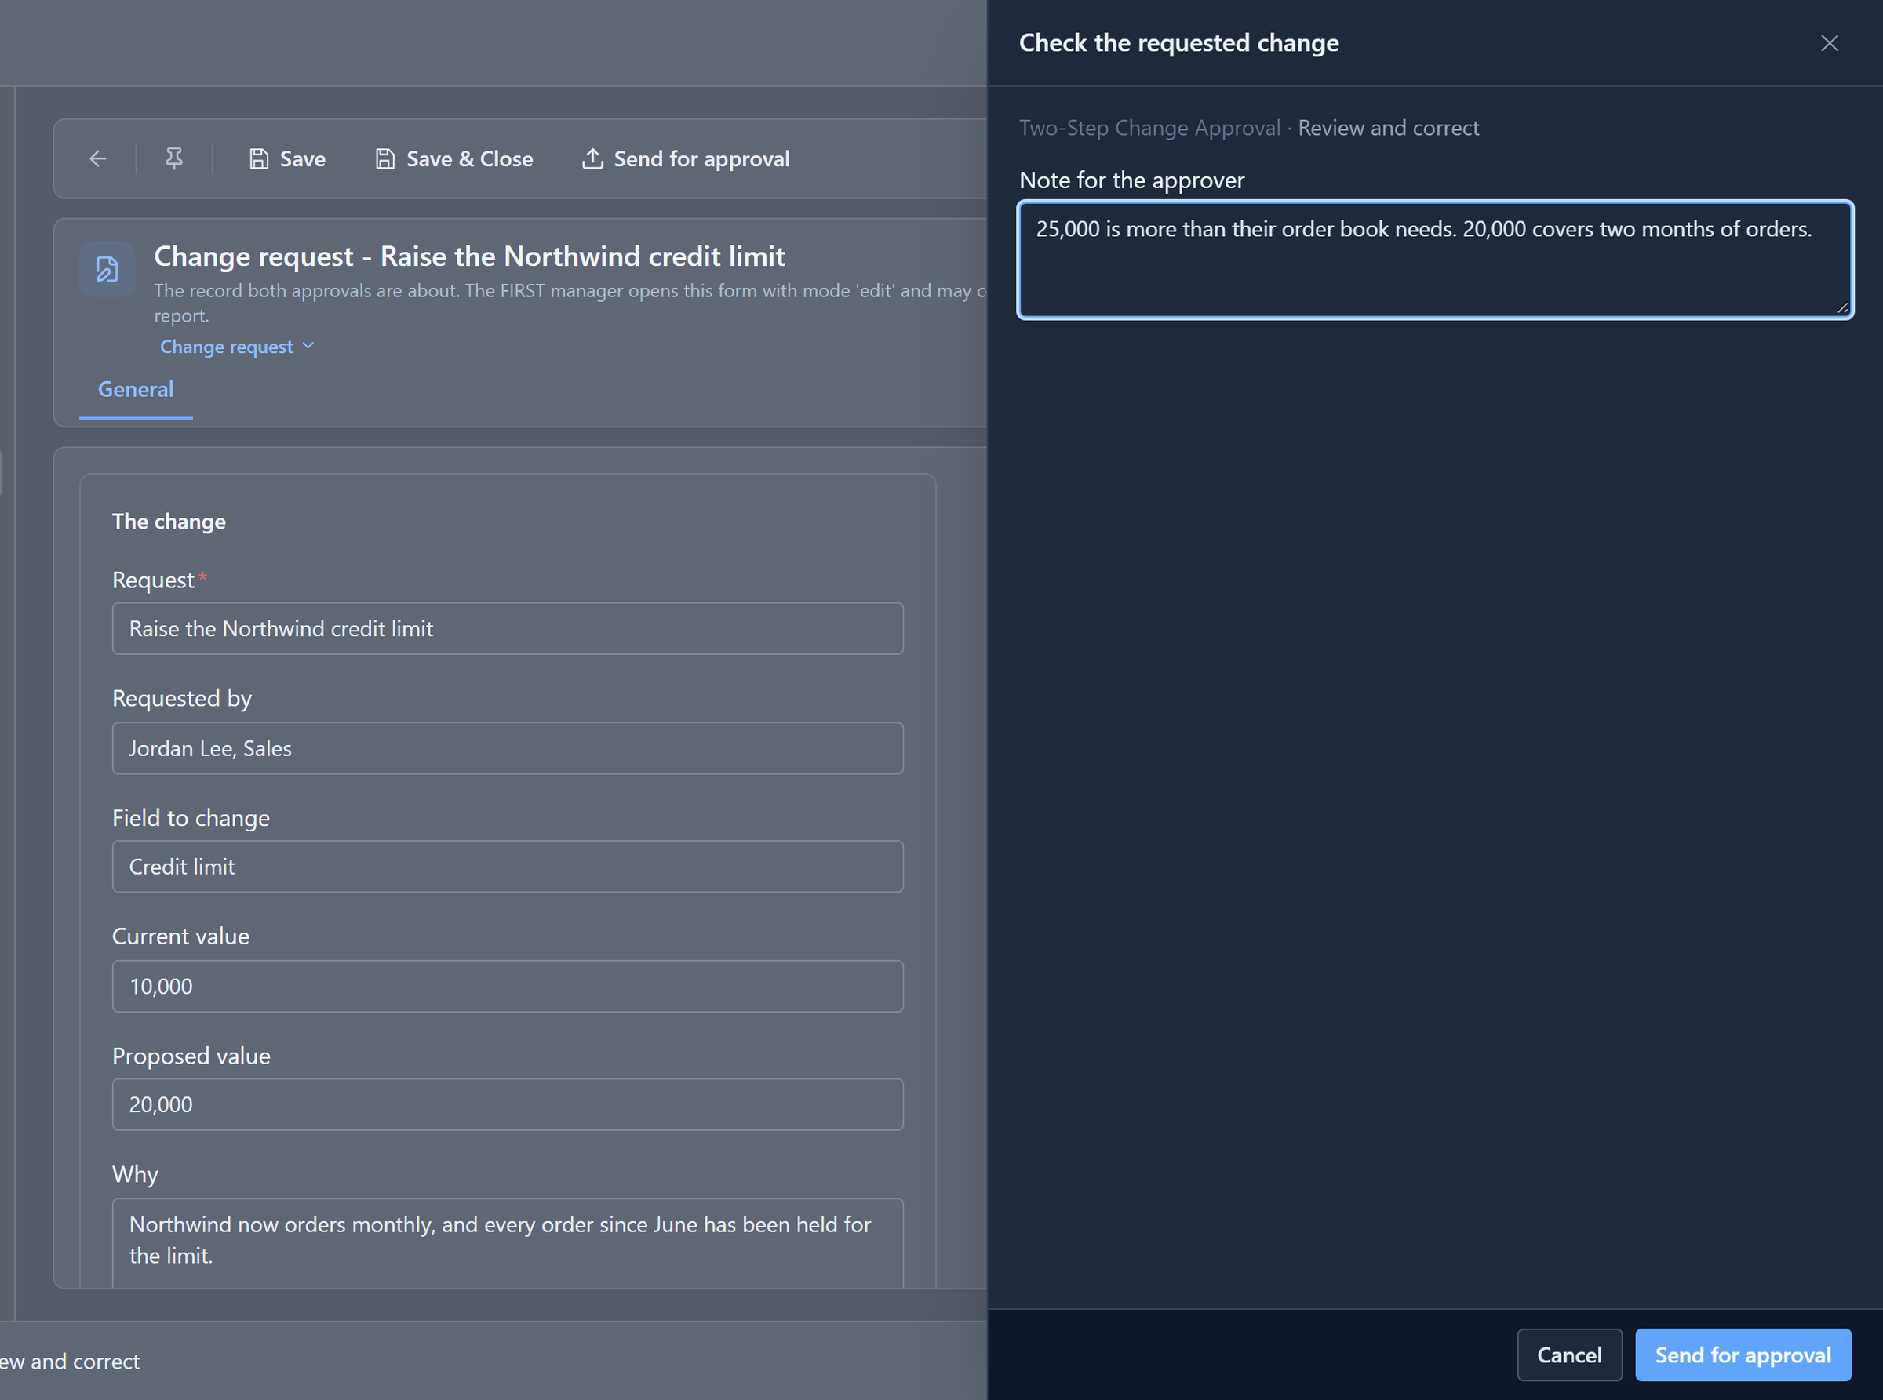Screen dimensions: 1883x1400
Task: Click the 'The change' section heading
Action: [x=169, y=522]
